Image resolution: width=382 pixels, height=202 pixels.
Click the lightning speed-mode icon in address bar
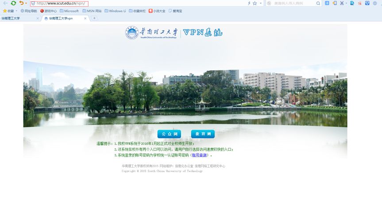pos(249,4)
